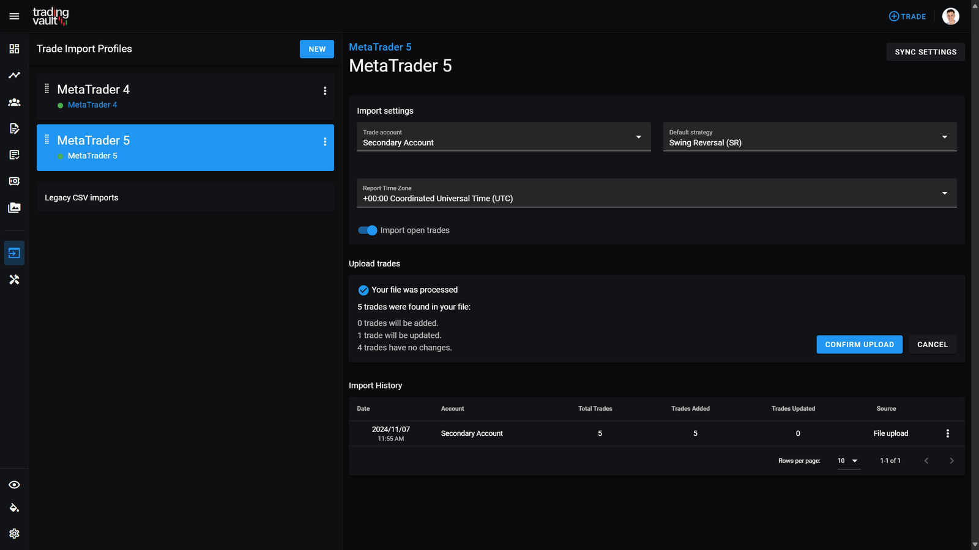Open the Report Time Zone dropdown

click(656, 193)
